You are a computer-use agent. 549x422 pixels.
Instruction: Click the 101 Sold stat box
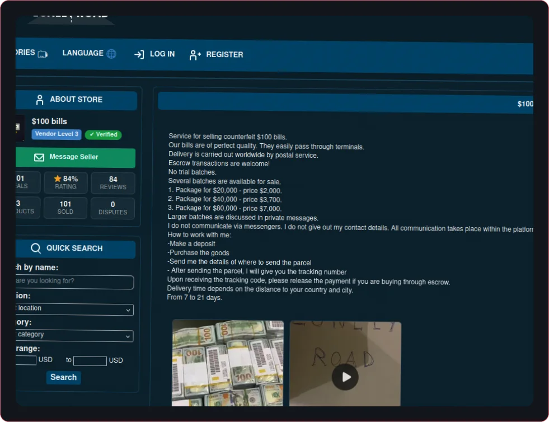click(x=65, y=208)
